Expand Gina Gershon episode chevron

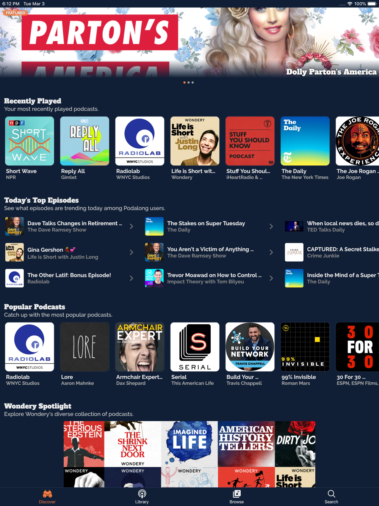[132, 252]
